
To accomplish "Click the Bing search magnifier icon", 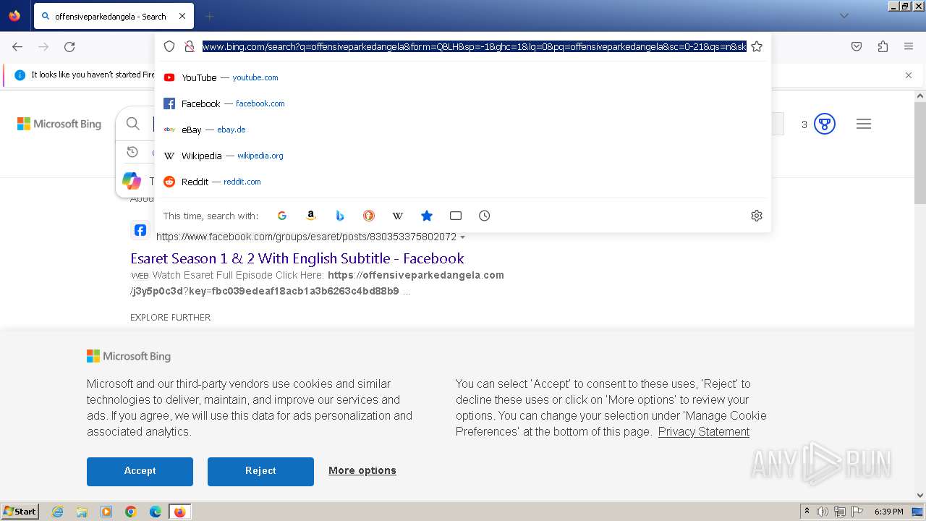I will 133,124.
